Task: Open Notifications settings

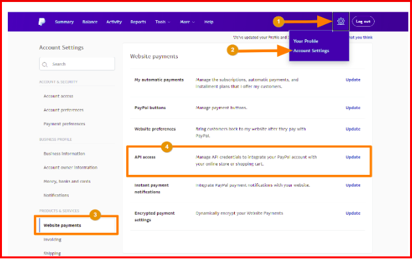Action: click(x=56, y=195)
